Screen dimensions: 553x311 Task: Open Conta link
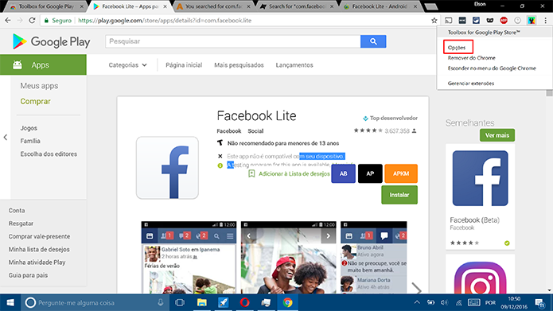coord(17,210)
